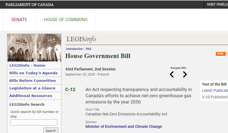Open the Visit Parliament header link
Image resolution: width=228 pixels, height=133 pixels.
(217, 5)
